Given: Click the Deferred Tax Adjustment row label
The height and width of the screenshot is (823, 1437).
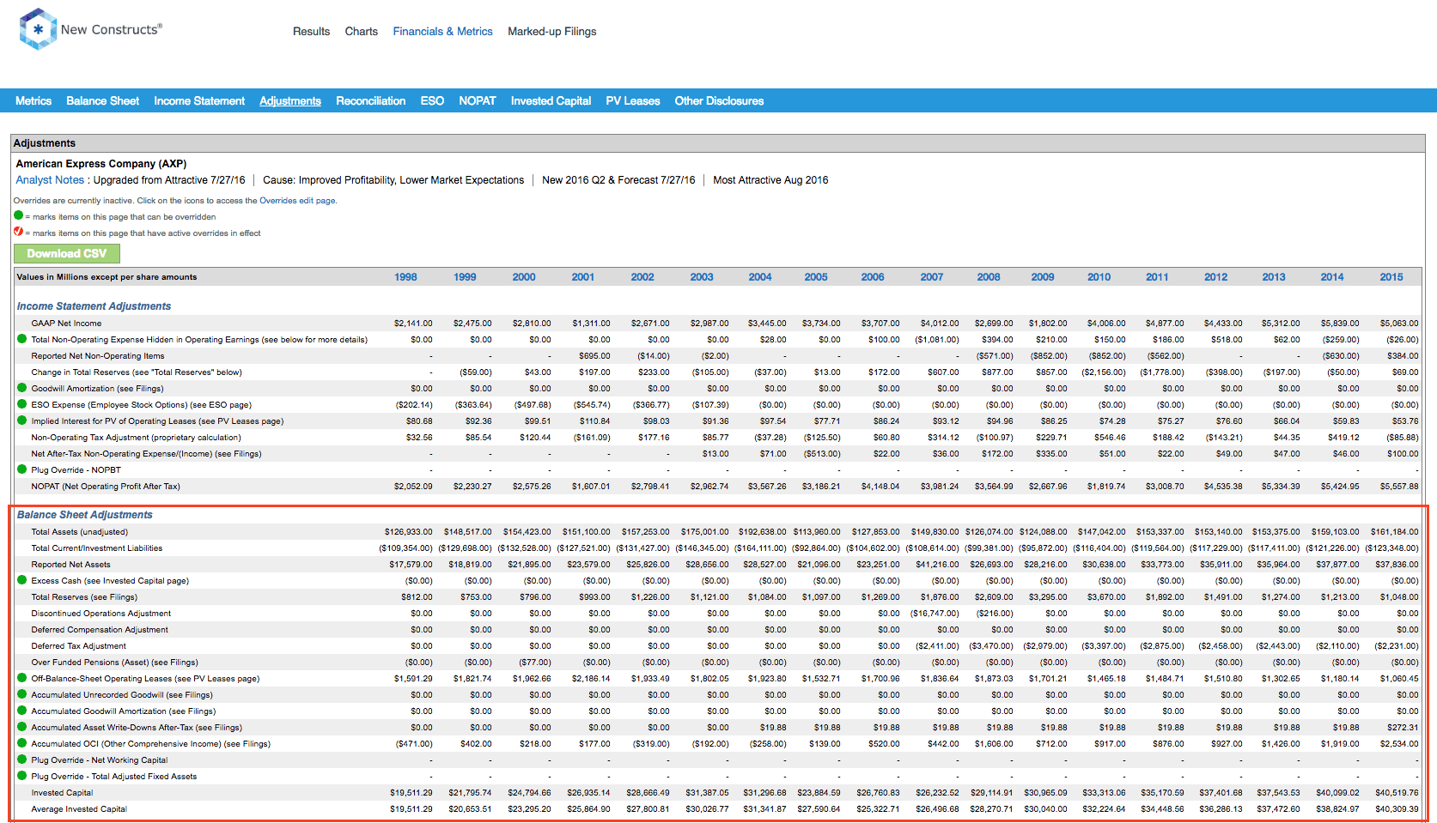Looking at the screenshot, I should click(x=78, y=646).
